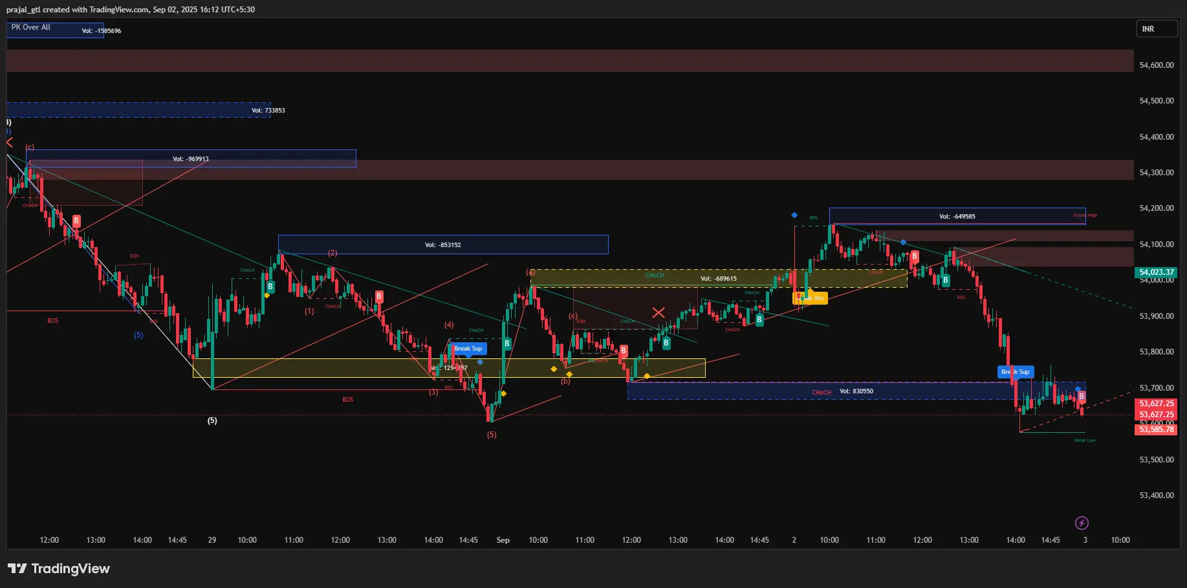This screenshot has width=1187, height=588.
Task: Click the 29 date on time axis
Action: [212, 540]
